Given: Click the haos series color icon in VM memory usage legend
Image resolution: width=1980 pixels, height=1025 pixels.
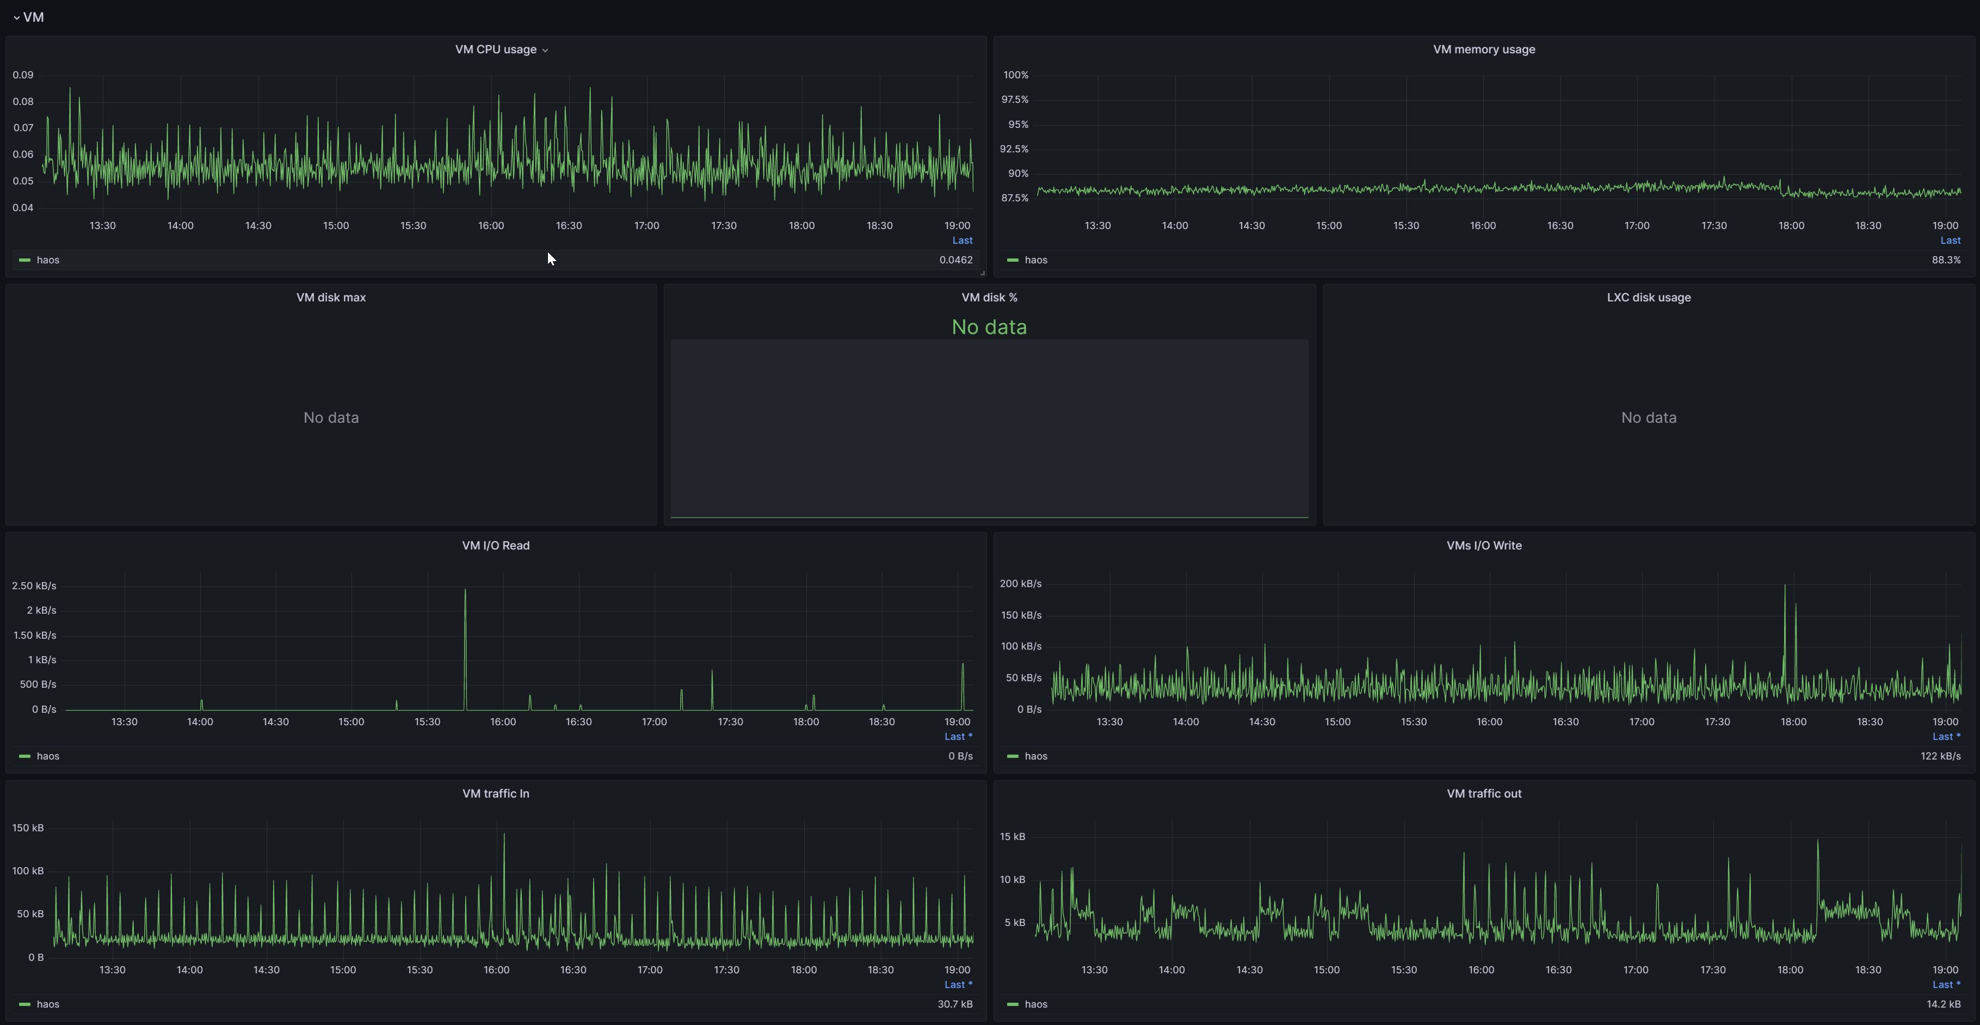Looking at the screenshot, I should [x=1012, y=260].
